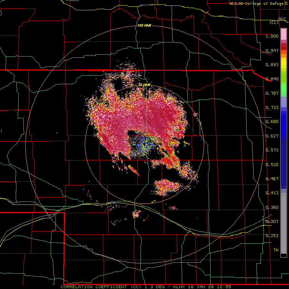
Task: Pick the periwinkle swatch next to 0.733
Action: pyautogui.click(x=284, y=102)
